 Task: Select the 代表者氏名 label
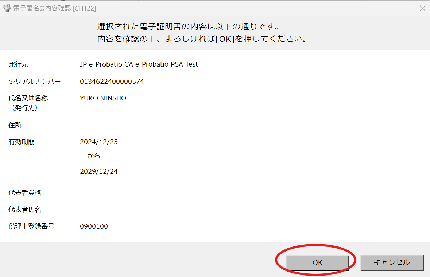pos(24,209)
